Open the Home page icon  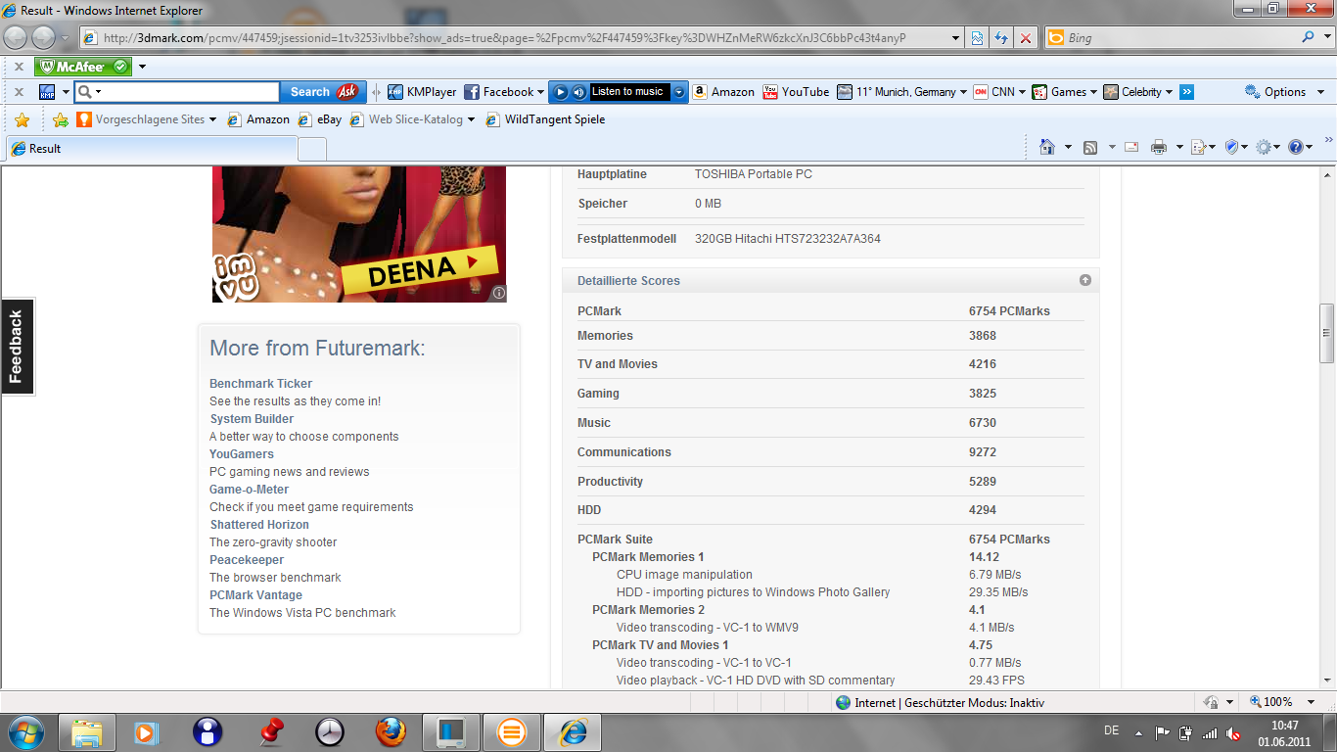pos(1047,147)
